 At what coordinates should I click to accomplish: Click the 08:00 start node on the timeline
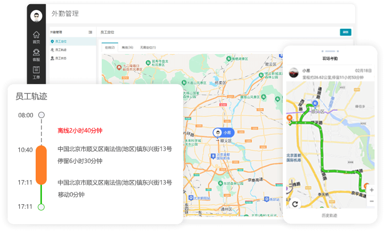click(x=41, y=115)
